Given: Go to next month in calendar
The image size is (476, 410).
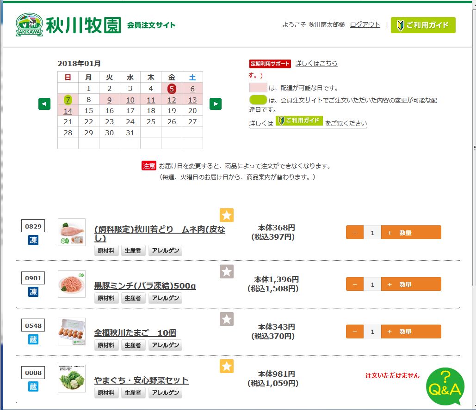Looking at the screenshot, I should click(x=216, y=104).
